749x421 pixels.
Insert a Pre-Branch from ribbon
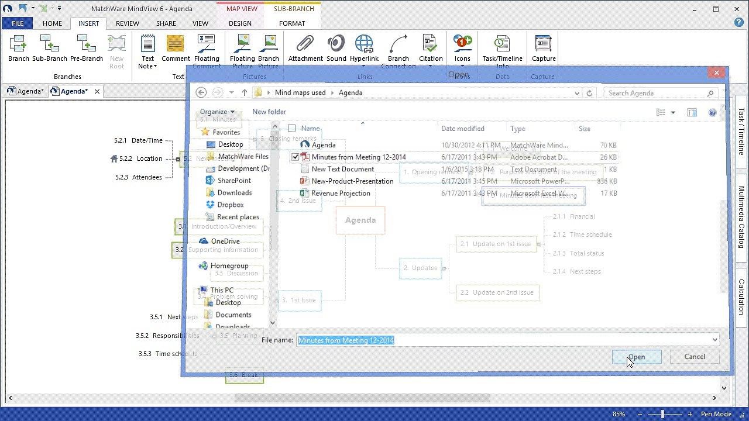pos(86,48)
